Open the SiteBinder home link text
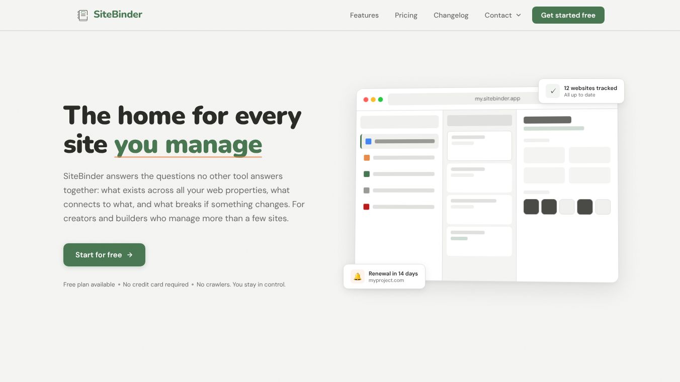The image size is (680, 382). pos(118,15)
